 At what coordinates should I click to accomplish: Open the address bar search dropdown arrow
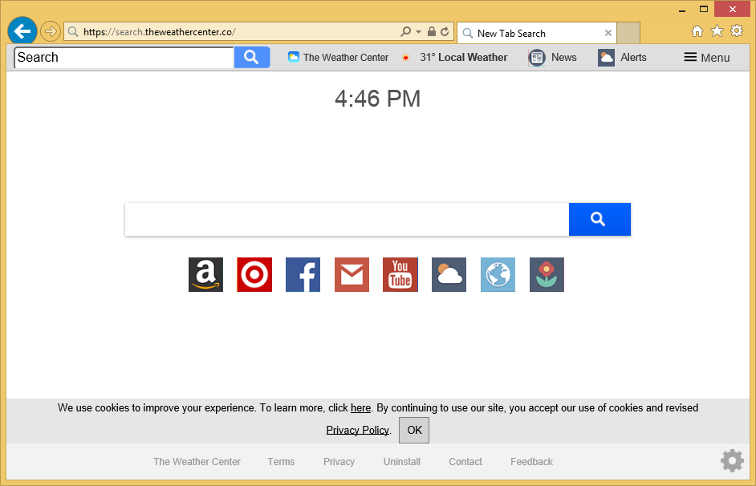pos(418,32)
